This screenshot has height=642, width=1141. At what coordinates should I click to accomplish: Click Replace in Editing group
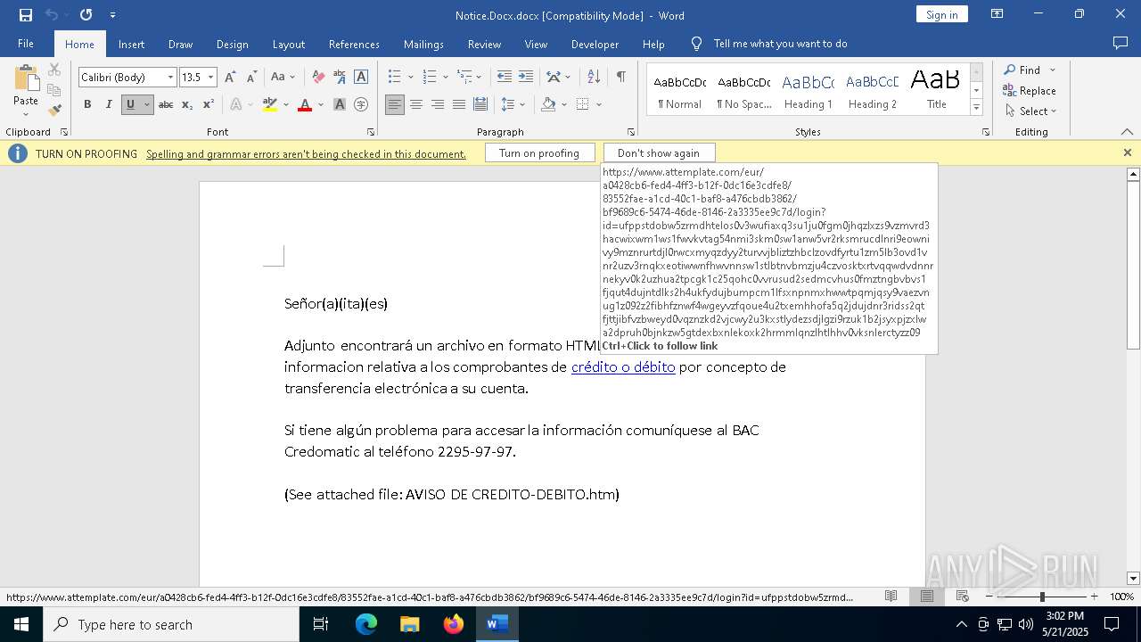[x=1030, y=91]
